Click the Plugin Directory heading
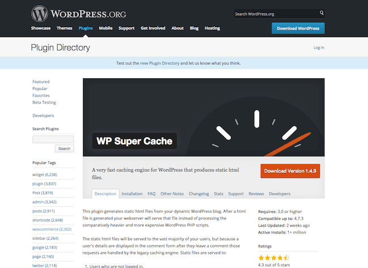368x268 pixels. click(x=61, y=48)
